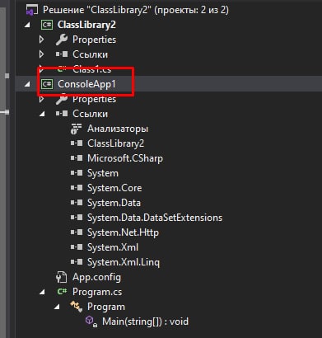Select the Microsoft.CSharp reference
Image resolution: width=322 pixels, height=338 pixels.
(125, 158)
